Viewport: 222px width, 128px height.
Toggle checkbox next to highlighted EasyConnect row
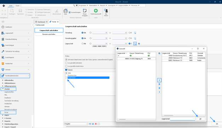click(x=66, y=78)
